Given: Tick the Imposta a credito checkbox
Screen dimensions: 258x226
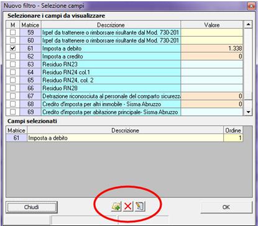Looking at the screenshot, I should [12, 56].
